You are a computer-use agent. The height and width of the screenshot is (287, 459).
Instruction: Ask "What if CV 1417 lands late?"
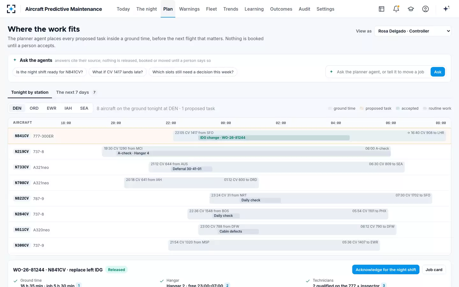[118, 72]
